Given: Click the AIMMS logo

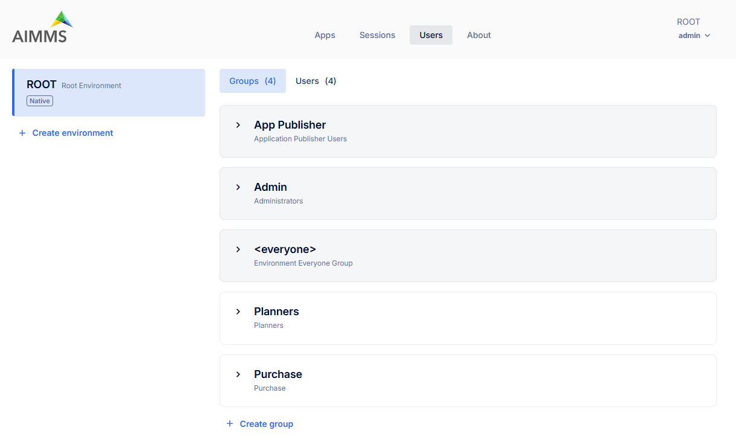Looking at the screenshot, I should [x=42, y=26].
